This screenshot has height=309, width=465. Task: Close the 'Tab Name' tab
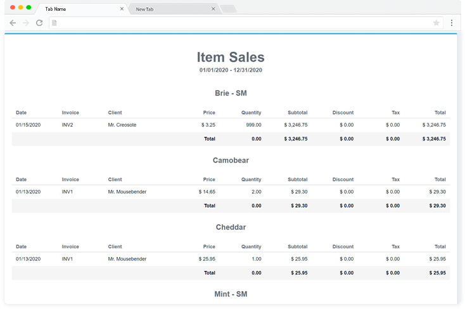122,9
